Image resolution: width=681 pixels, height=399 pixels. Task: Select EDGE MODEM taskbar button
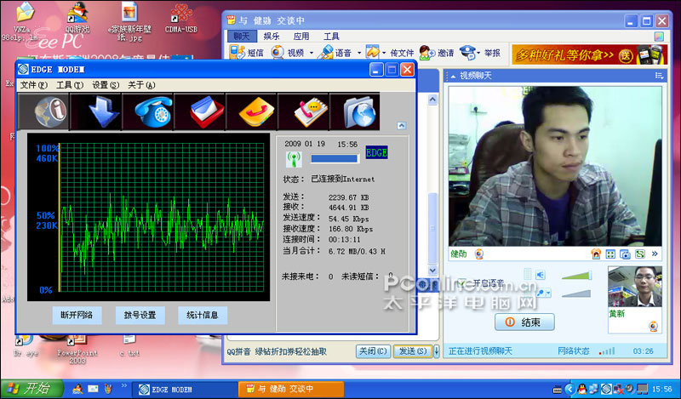click(x=185, y=390)
